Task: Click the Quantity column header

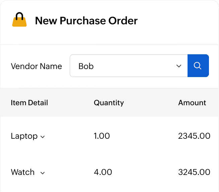Action: [x=109, y=103]
